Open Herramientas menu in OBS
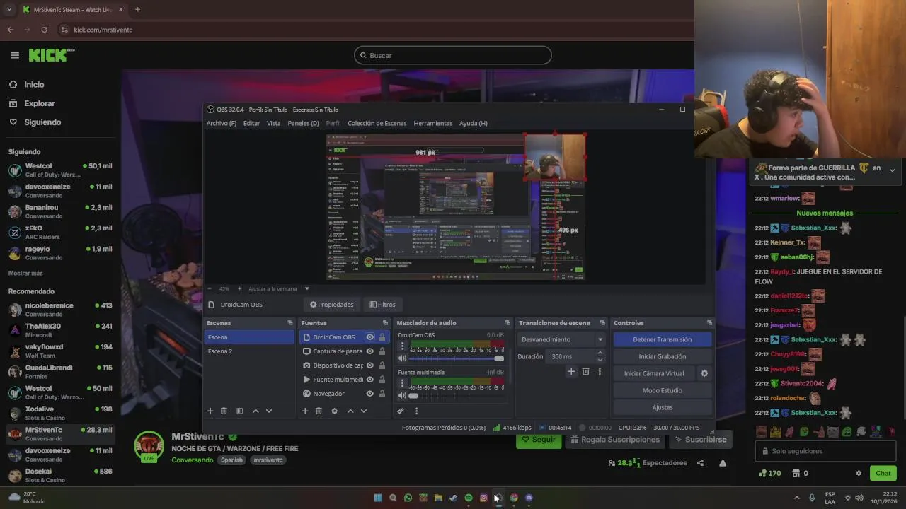The width and height of the screenshot is (906, 509). 432,123
